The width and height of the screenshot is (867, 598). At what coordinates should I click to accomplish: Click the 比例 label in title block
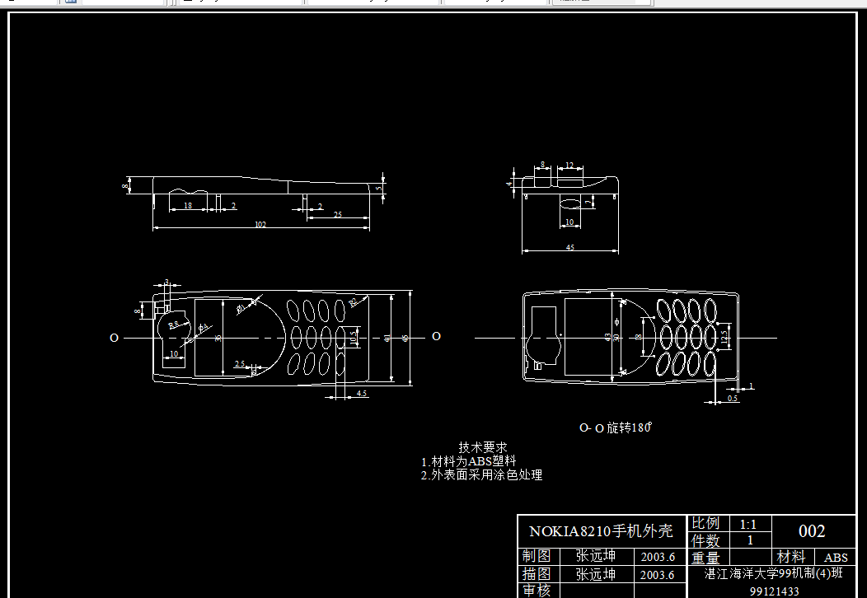705,523
